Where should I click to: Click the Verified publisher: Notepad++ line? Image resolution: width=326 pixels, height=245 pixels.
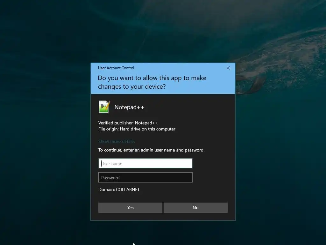[x=128, y=123]
